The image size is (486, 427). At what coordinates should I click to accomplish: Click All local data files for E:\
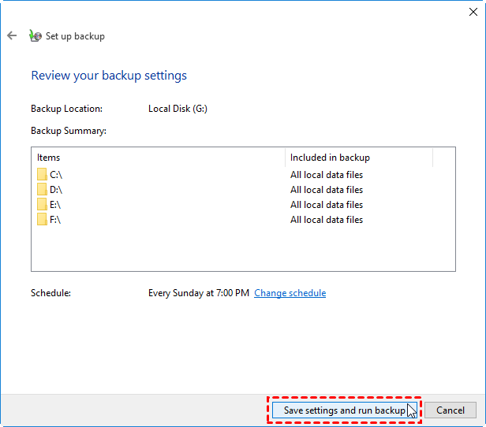tap(327, 205)
